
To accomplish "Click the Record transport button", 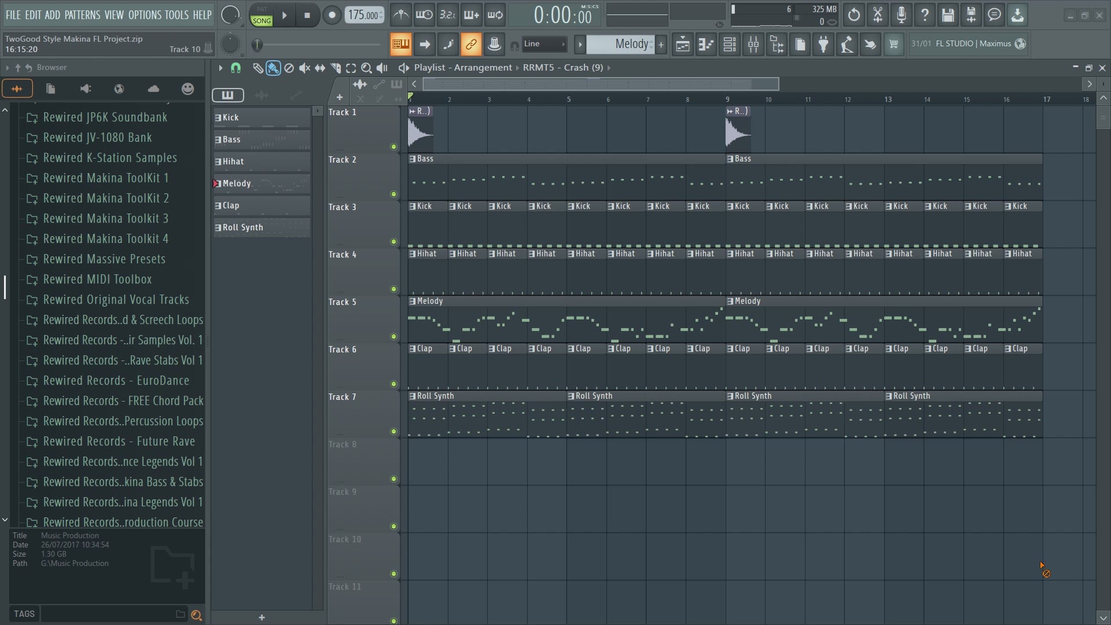I will (332, 16).
